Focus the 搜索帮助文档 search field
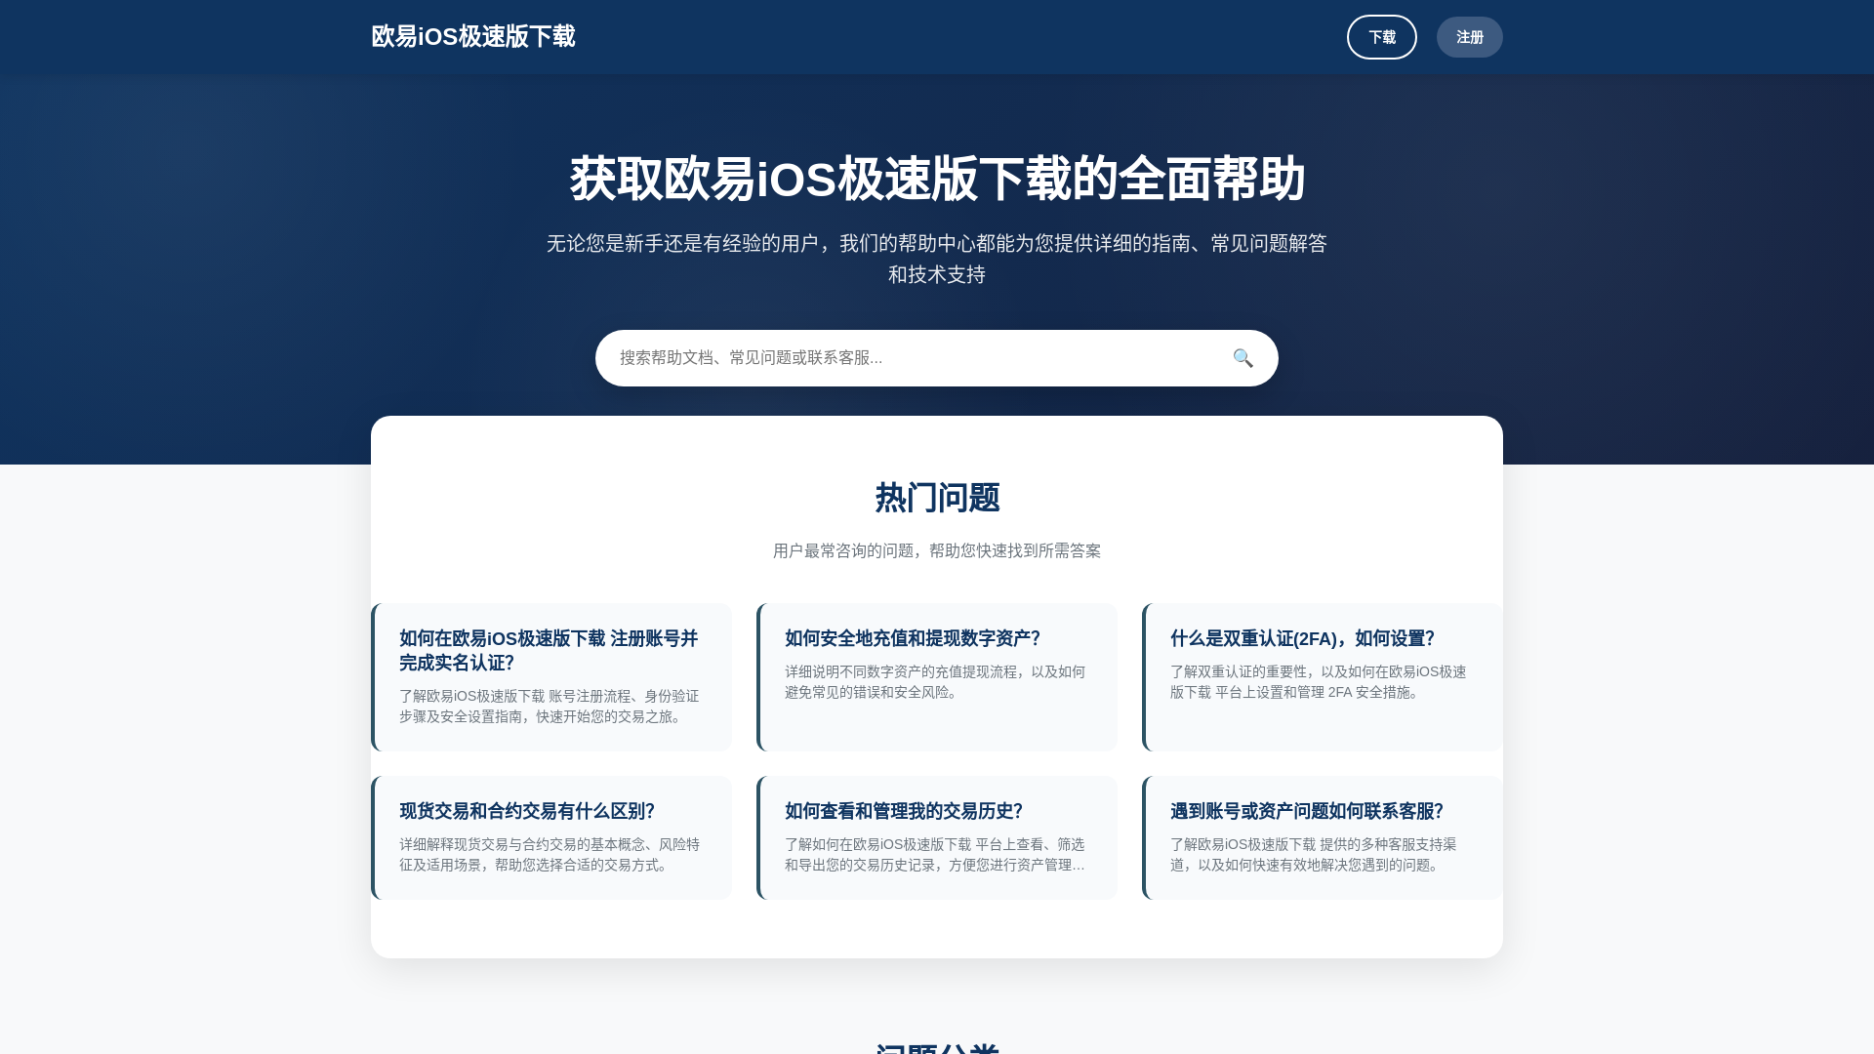The height and width of the screenshot is (1054, 1874). click(x=937, y=358)
